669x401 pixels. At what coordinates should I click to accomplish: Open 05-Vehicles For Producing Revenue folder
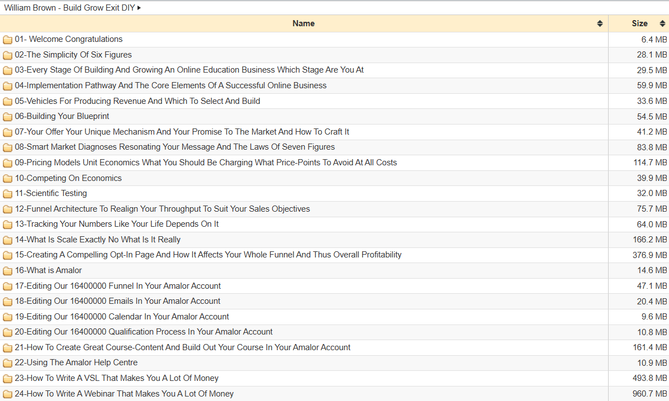(x=137, y=101)
